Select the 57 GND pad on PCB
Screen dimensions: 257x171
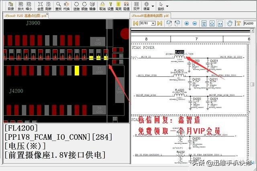(99, 70)
